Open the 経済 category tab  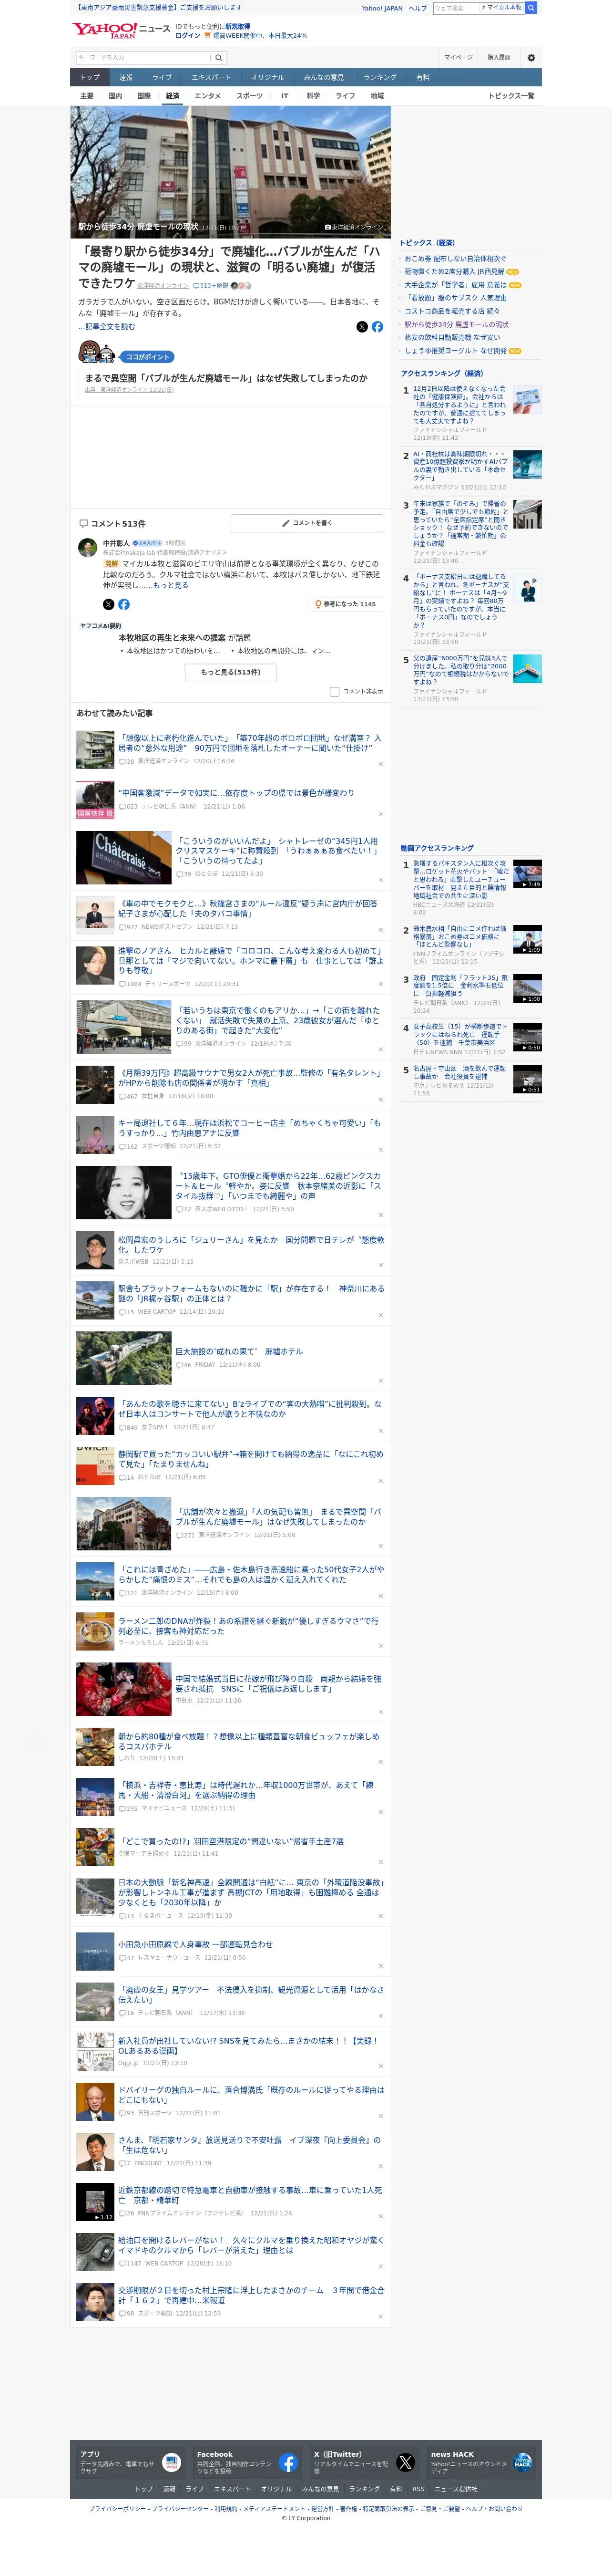(173, 96)
